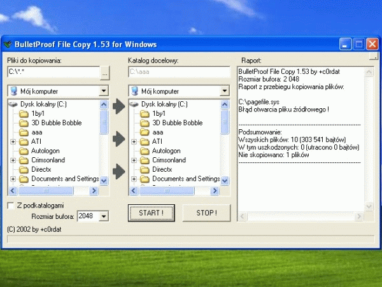This screenshot has height=287, width=382.
Task: Click Autologon folder icon in source tree
Action: [x=24, y=151]
